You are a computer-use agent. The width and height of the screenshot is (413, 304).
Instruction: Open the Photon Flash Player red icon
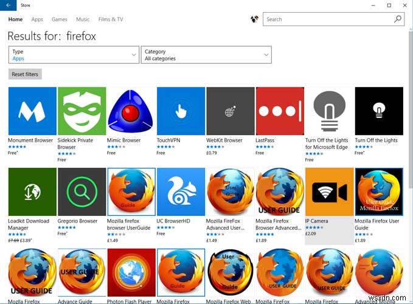[131, 272]
